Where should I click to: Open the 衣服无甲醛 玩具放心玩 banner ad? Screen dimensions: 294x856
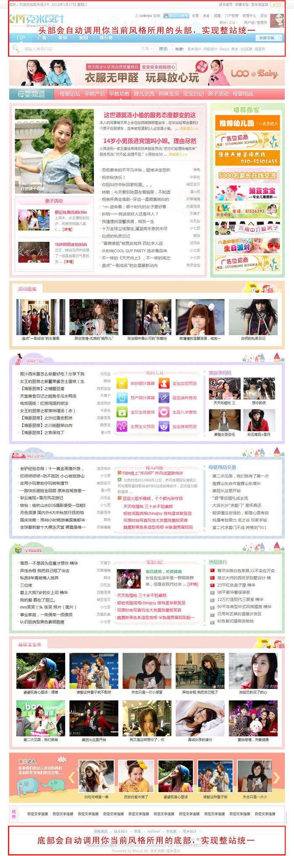click(147, 72)
